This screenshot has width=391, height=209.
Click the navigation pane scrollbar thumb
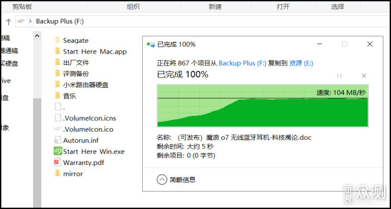pos(37,153)
